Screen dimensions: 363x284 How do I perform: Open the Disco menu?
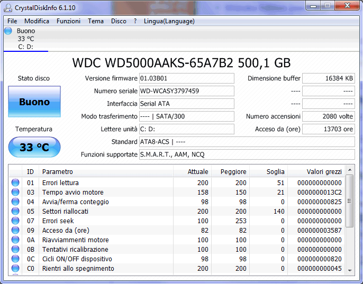coord(119,21)
